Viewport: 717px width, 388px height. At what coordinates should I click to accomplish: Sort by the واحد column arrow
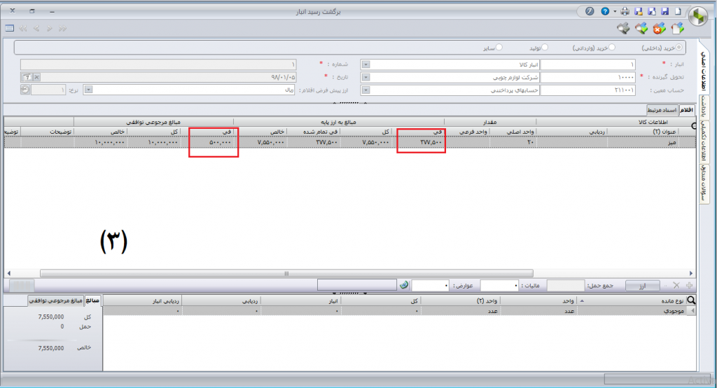pyautogui.click(x=582, y=300)
